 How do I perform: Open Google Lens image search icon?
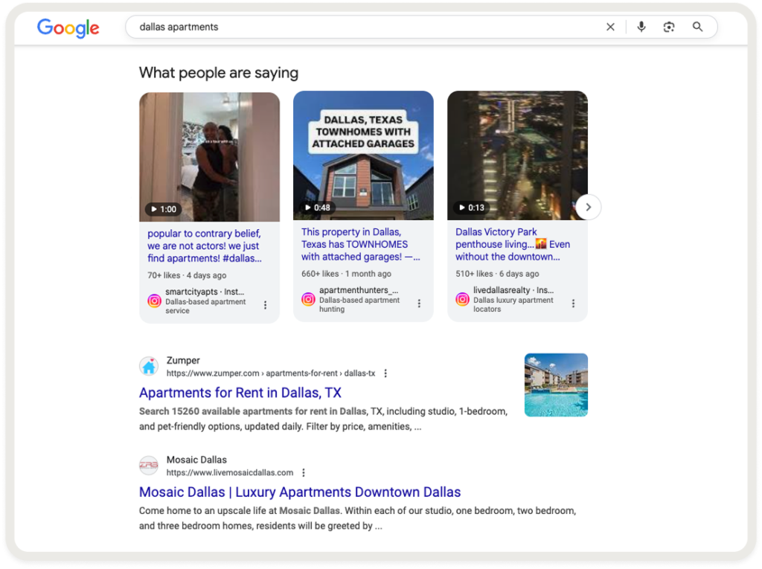tap(669, 28)
